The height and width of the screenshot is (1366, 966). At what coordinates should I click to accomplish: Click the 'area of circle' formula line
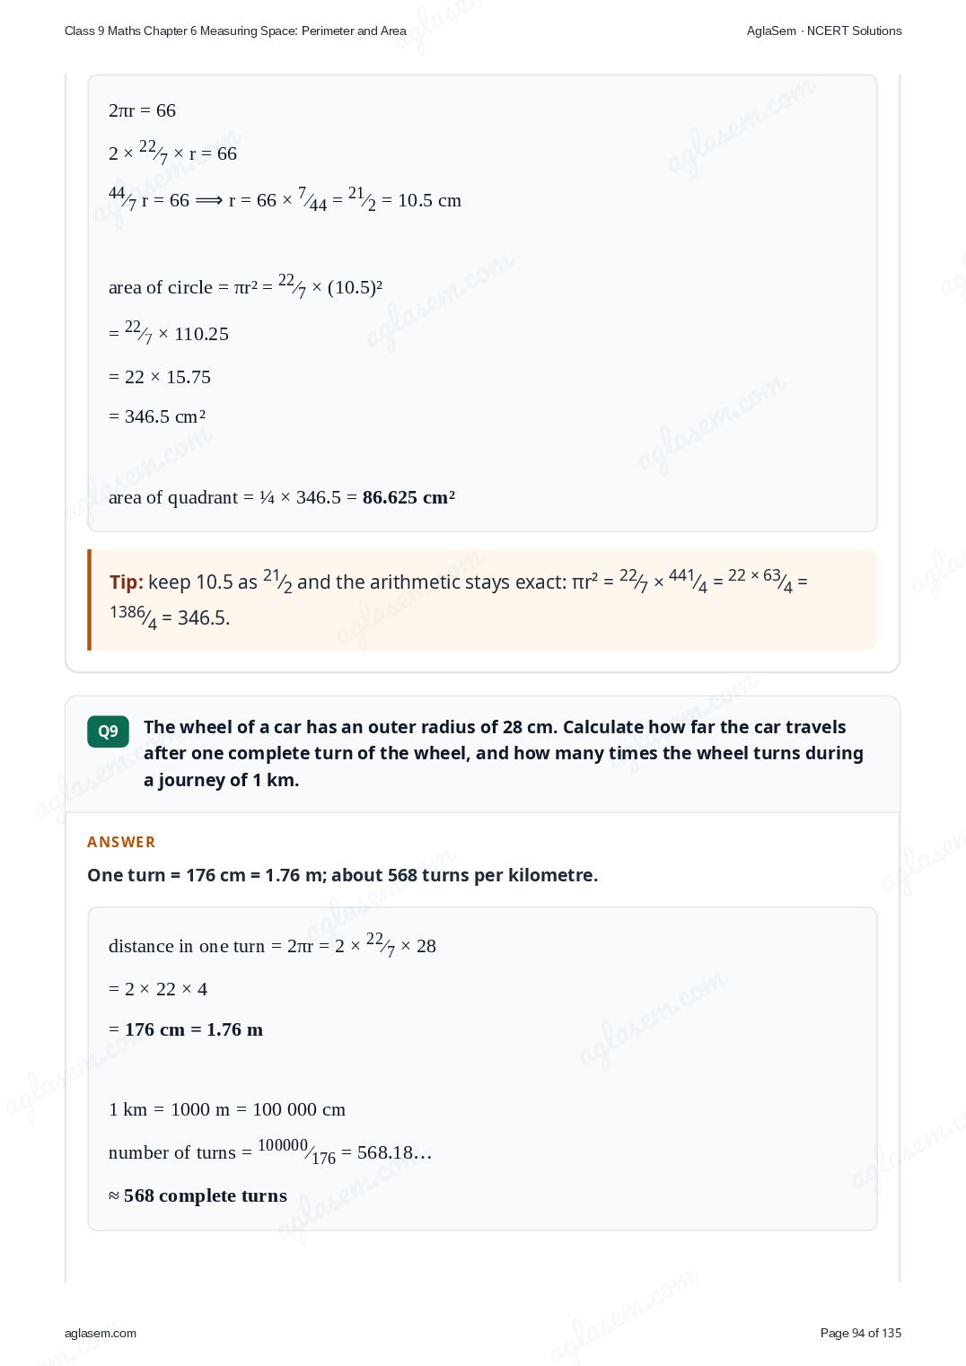click(245, 286)
